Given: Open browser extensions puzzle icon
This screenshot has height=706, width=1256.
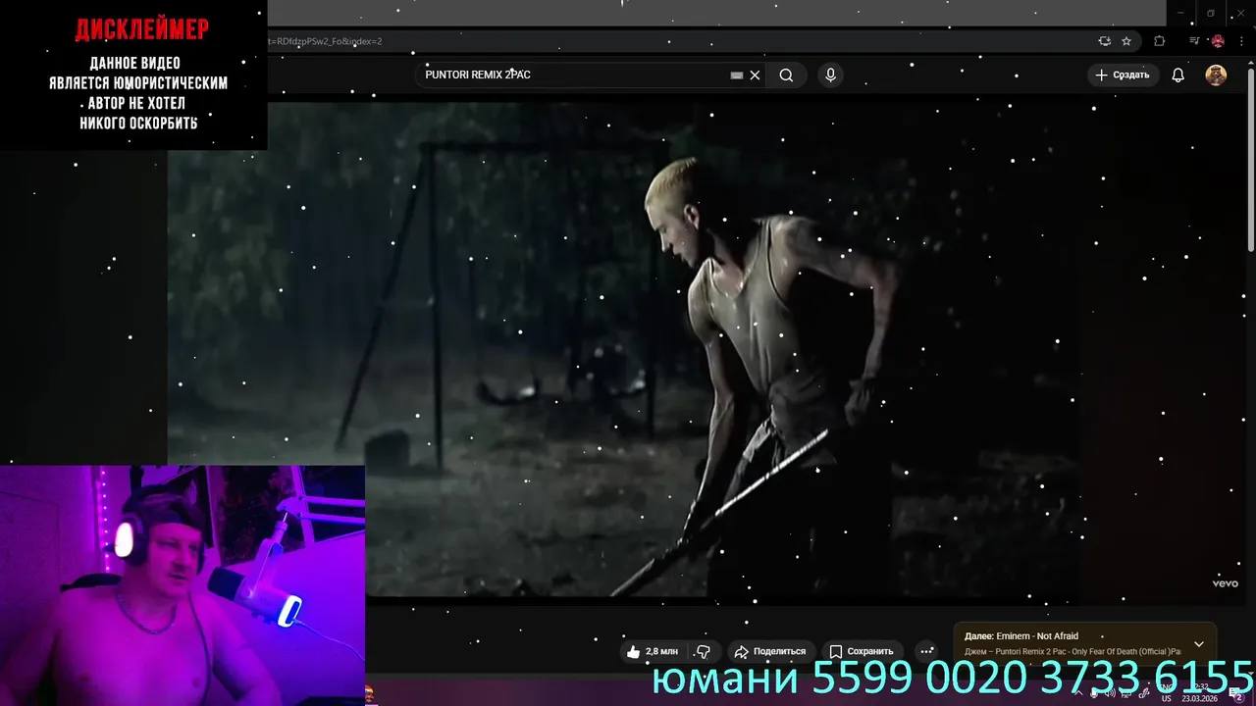Looking at the screenshot, I should [1160, 41].
